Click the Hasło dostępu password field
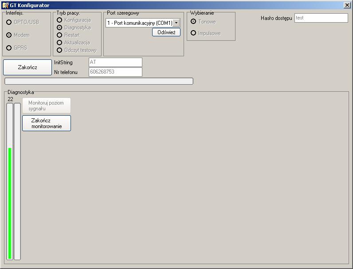 (321, 18)
